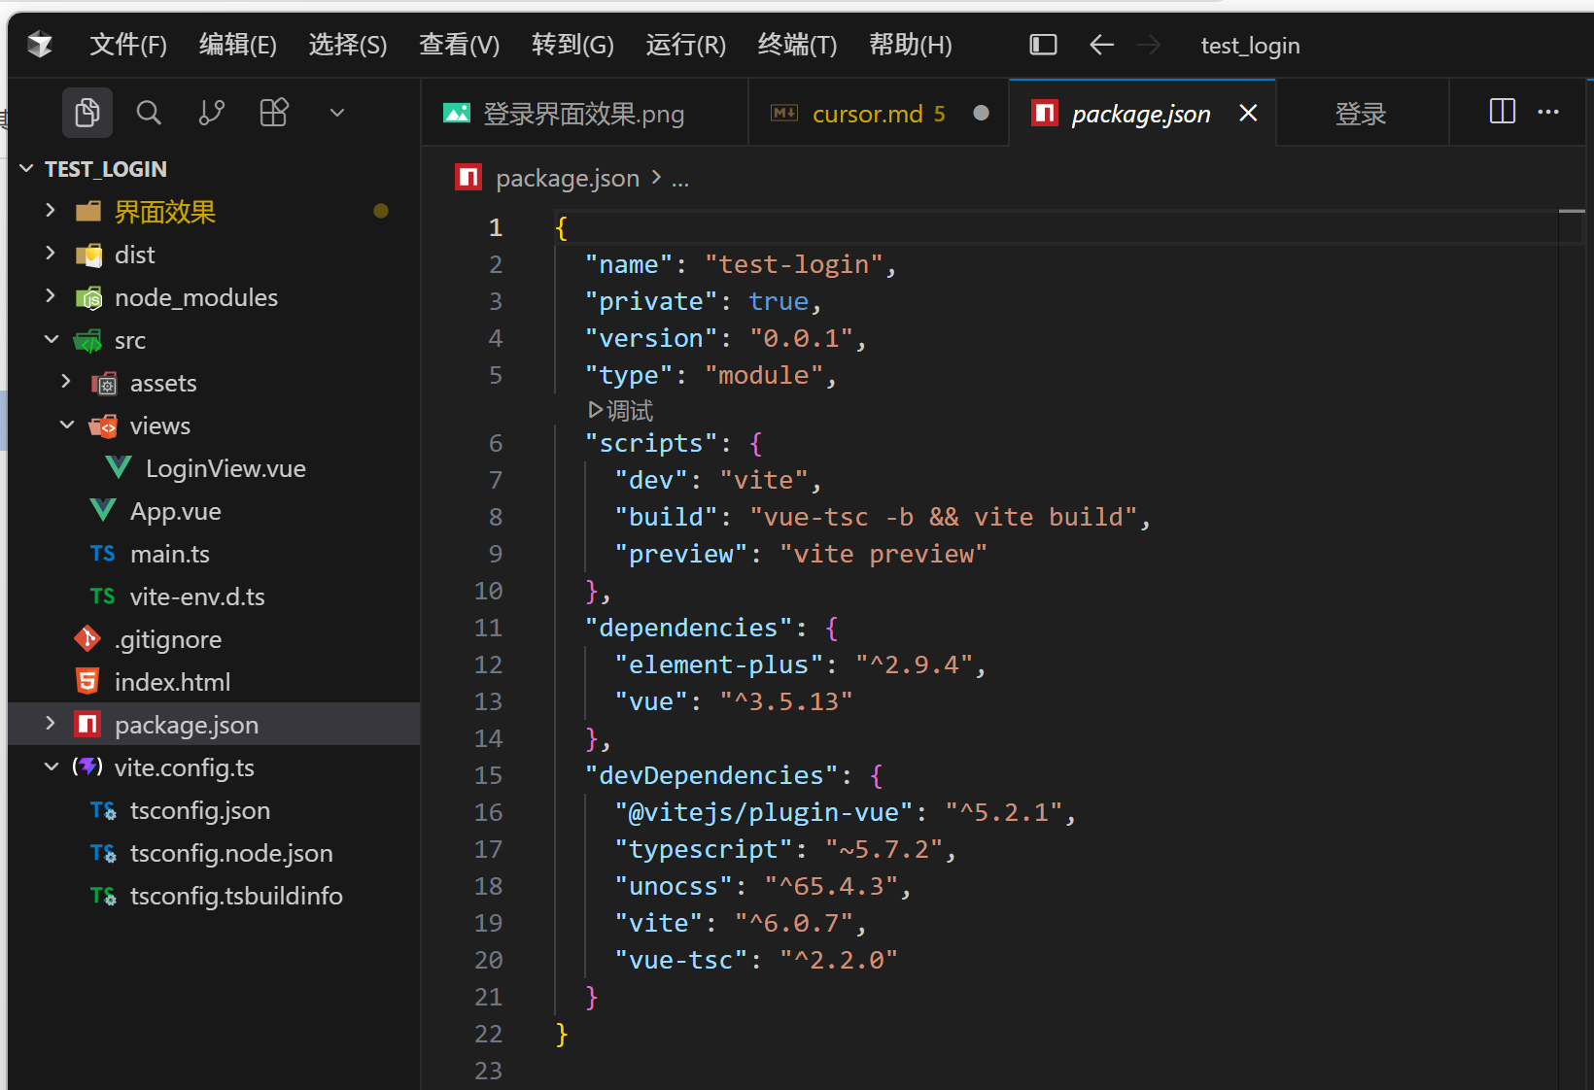Viewport: 1594px width, 1090px height.
Task: Open the 转到(G) menu
Action: tap(572, 45)
